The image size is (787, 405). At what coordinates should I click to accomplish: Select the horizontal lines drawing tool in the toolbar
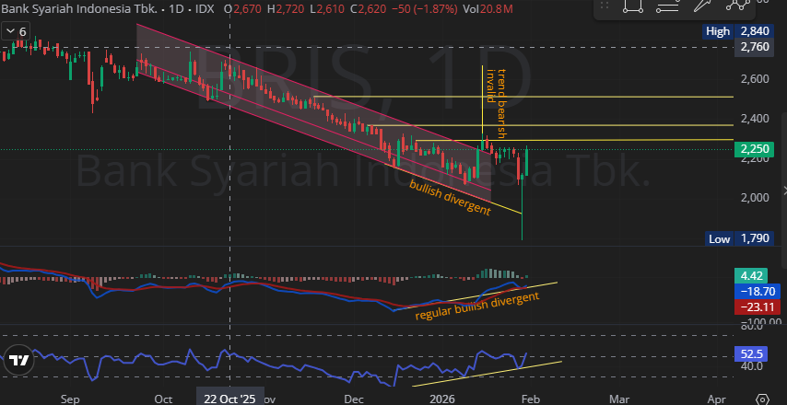(x=667, y=5)
